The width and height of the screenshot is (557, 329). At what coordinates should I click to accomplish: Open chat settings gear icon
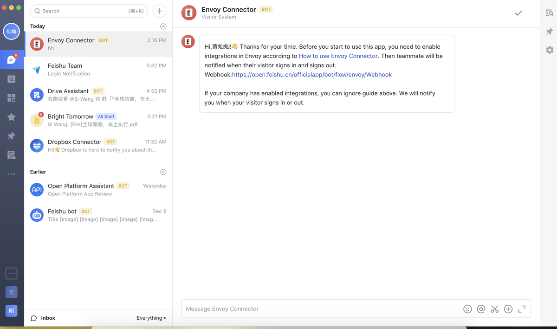click(550, 50)
